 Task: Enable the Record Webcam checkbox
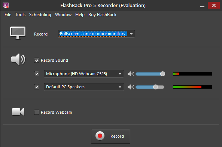[x=37, y=112]
